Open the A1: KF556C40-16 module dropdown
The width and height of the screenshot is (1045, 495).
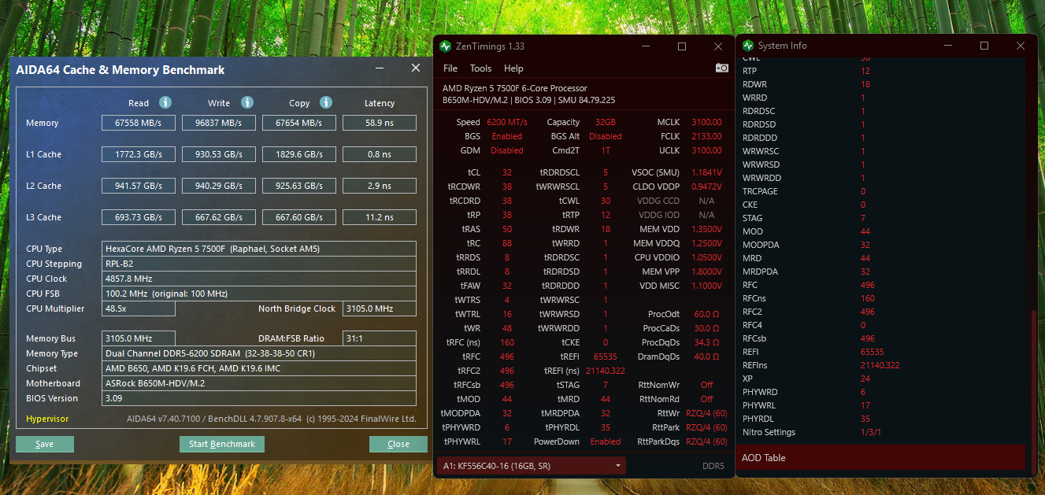coord(532,466)
